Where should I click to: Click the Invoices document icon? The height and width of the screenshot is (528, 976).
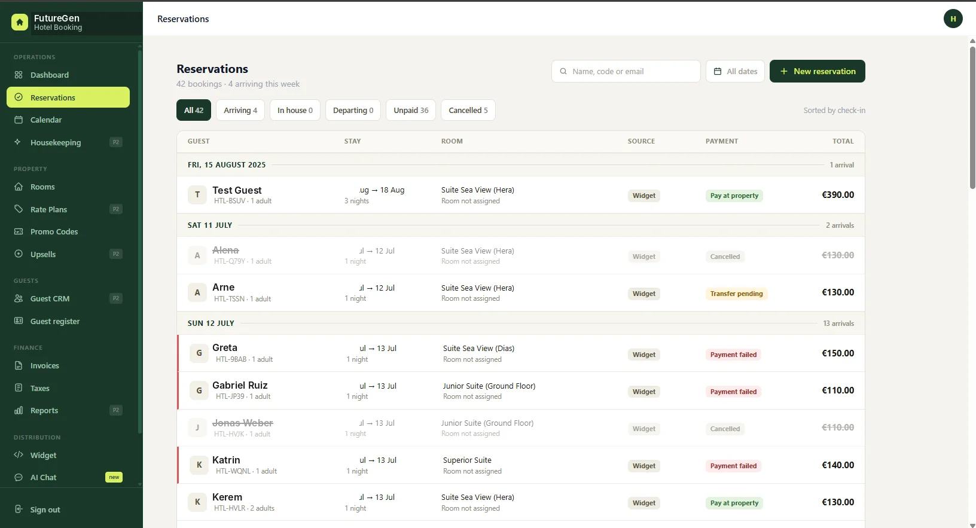[x=19, y=365]
